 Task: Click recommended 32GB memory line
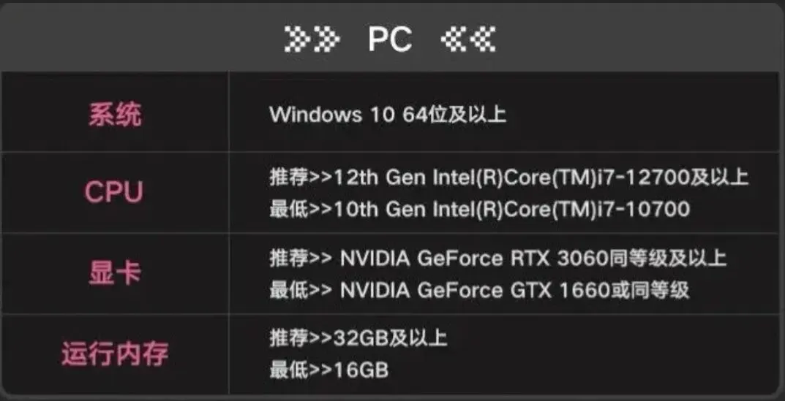coord(358,338)
